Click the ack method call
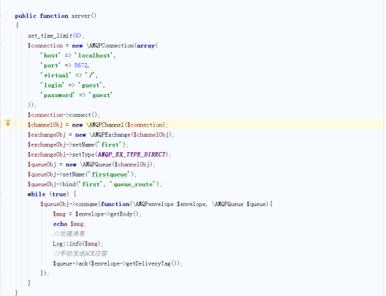This screenshot has height=296, width=386. 83,264
